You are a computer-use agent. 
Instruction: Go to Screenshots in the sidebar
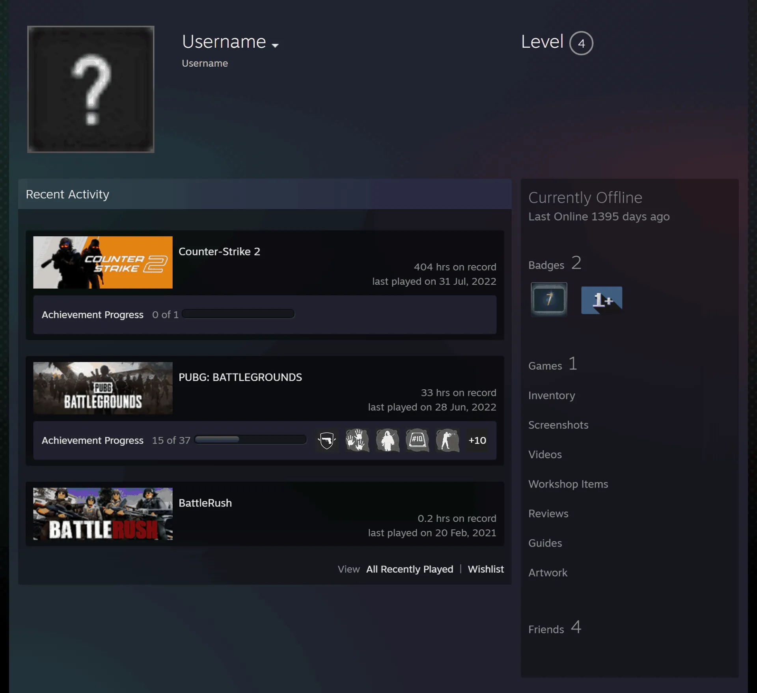558,425
